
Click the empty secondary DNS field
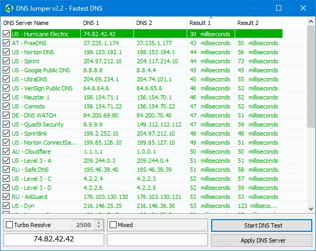pos(157,240)
